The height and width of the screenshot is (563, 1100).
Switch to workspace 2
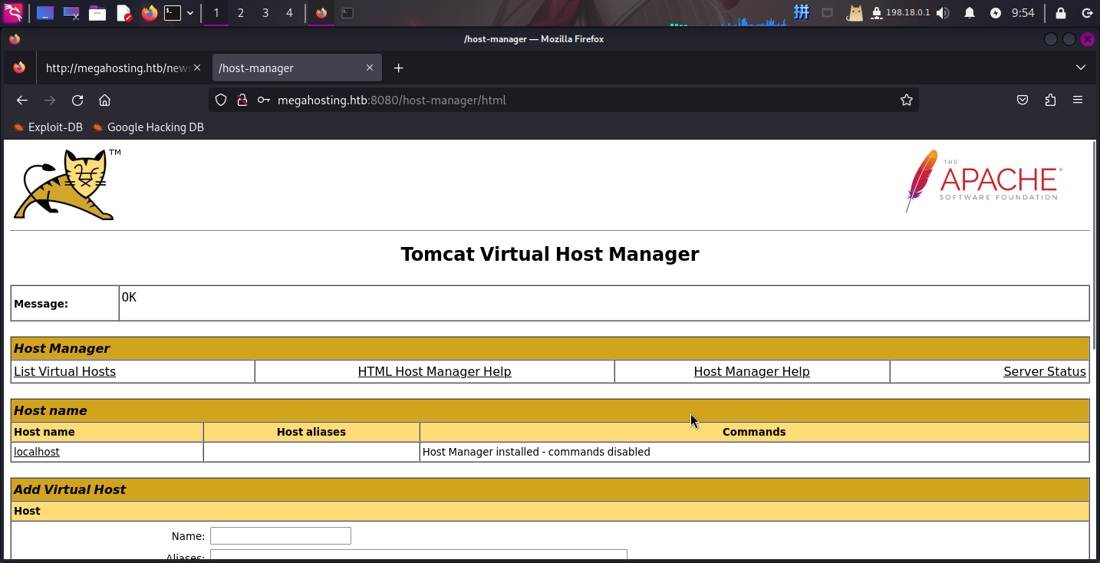click(x=241, y=13)
